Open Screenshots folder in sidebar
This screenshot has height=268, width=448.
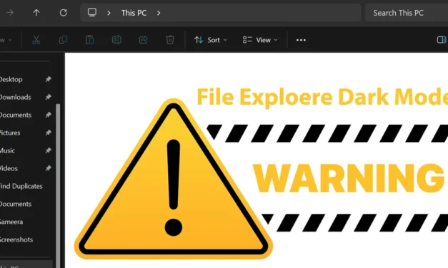[x=16, y=239]
